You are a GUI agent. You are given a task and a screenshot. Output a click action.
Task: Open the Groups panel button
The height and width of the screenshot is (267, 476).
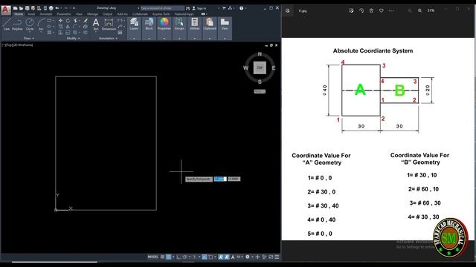point(179,24)
